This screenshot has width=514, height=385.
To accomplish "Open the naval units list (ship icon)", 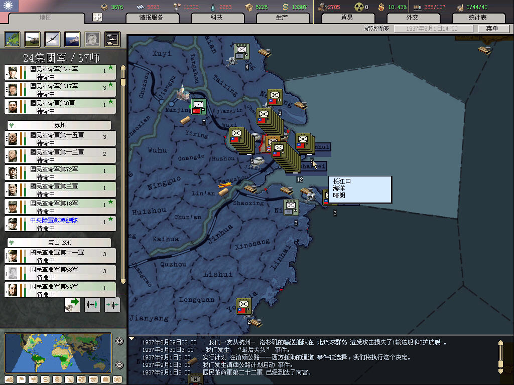I will [72, 39].
